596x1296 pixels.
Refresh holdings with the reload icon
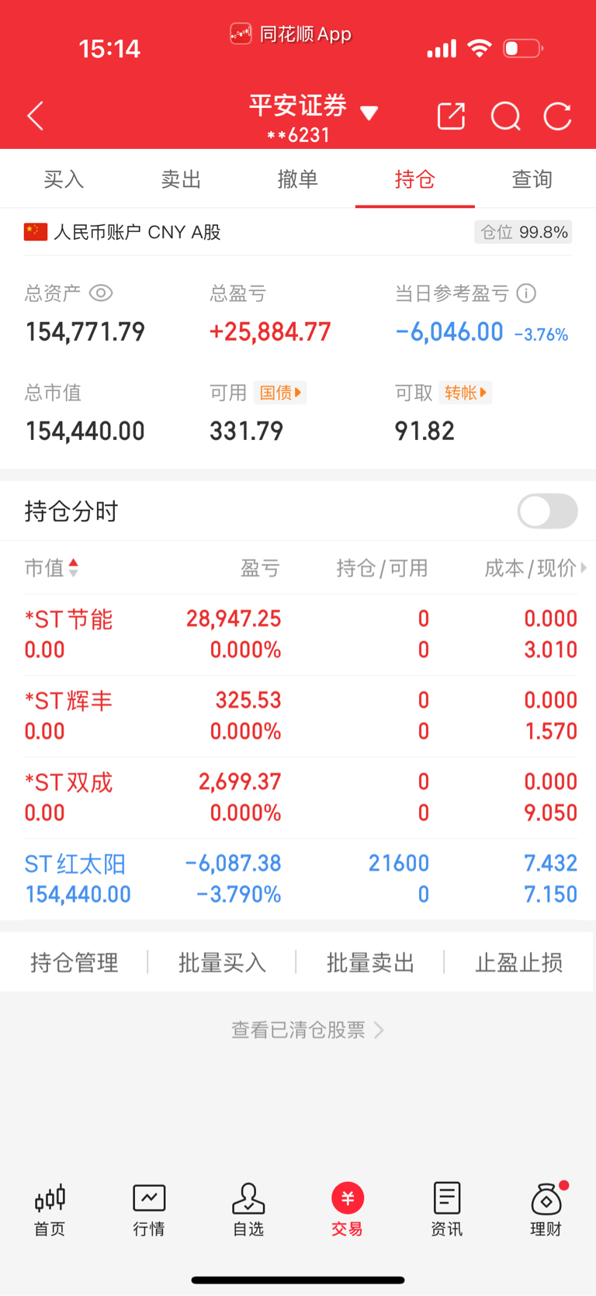click(x=557, y=116)
